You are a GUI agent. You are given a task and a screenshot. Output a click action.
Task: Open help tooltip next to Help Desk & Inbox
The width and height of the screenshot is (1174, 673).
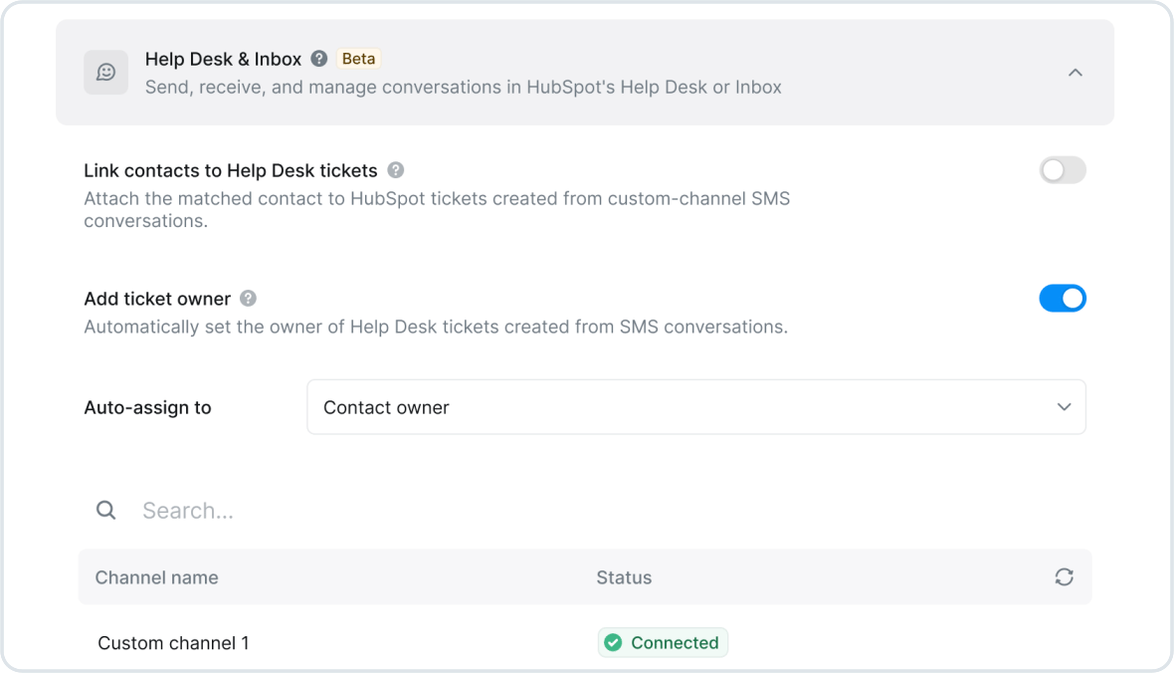coord(319,59)
